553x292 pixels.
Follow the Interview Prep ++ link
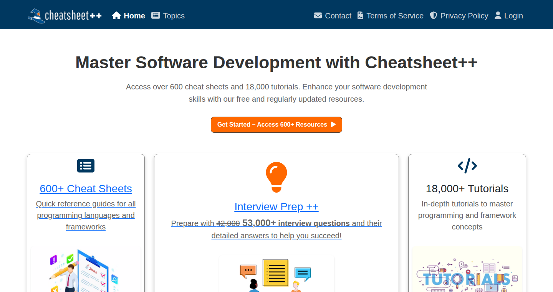tap(276, 207)
